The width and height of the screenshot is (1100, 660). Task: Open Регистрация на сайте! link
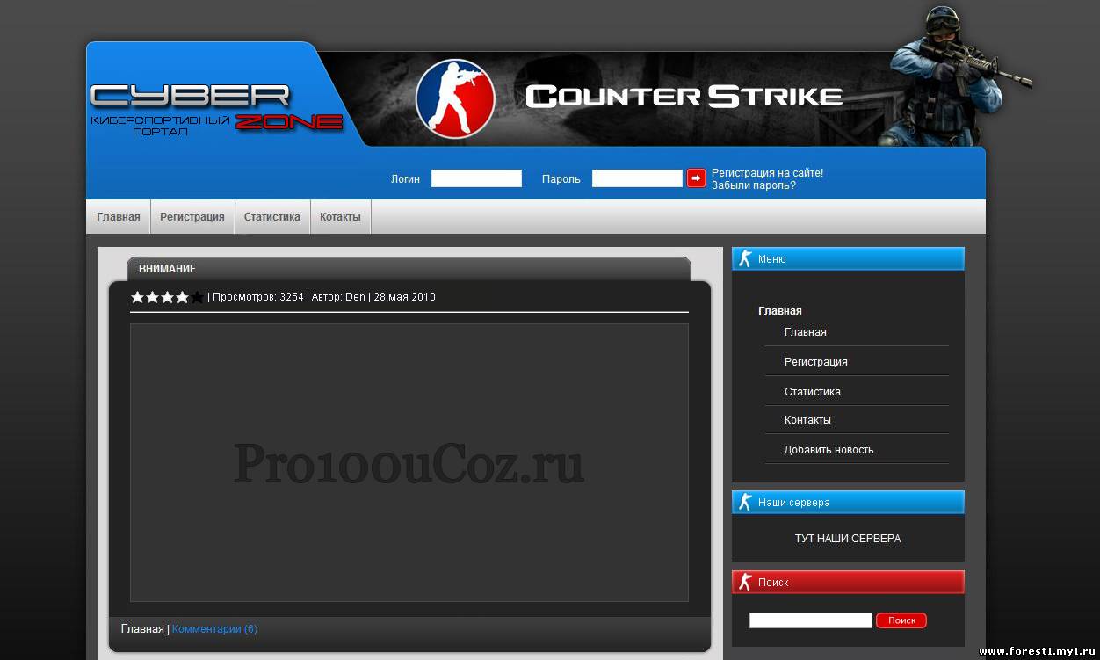767,173
